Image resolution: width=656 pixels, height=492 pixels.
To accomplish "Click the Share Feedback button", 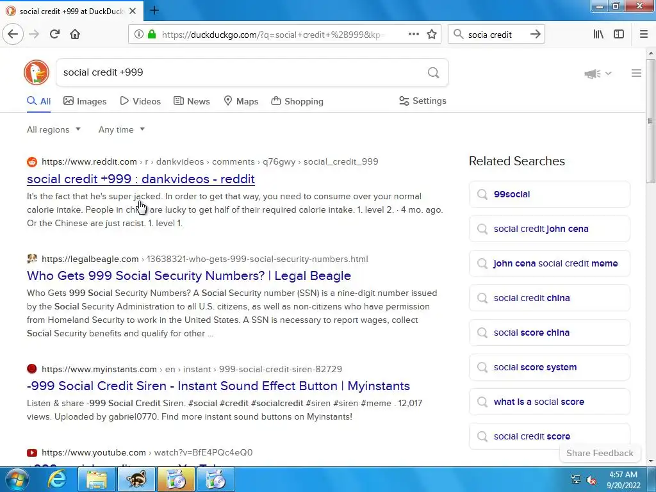I will click(x=600, y=453).
